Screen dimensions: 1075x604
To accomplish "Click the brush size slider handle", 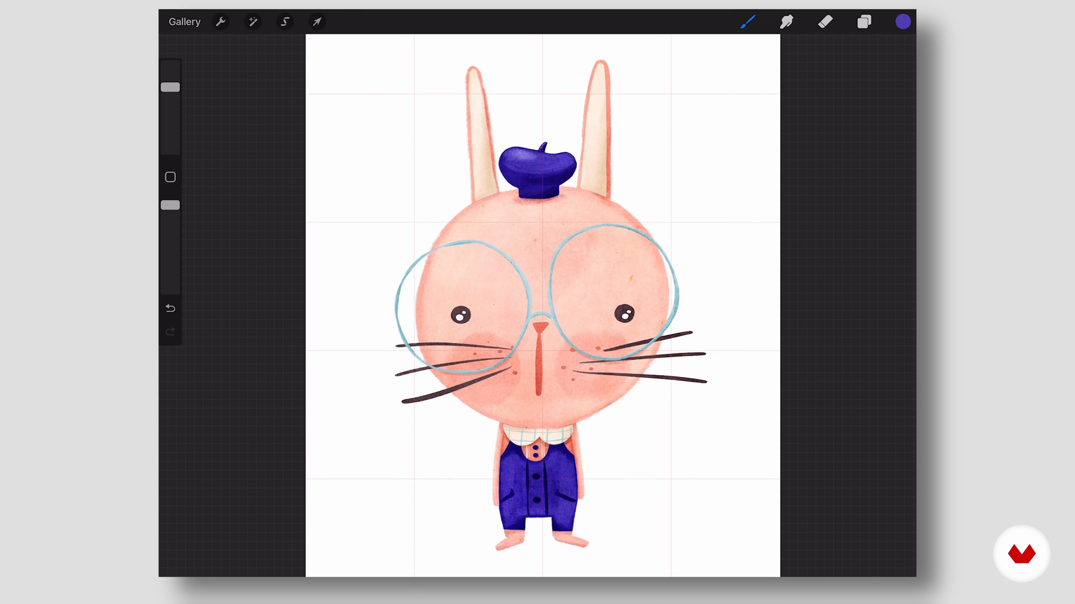I will 170,87.
